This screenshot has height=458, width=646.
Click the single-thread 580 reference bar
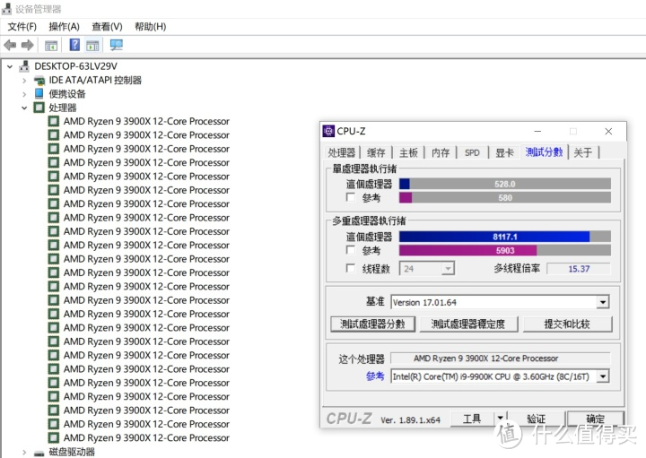click(x=505, y=197)
